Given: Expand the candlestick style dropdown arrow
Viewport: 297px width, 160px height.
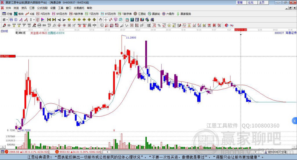Looking at the screenshot, I should tap(34, 20).
